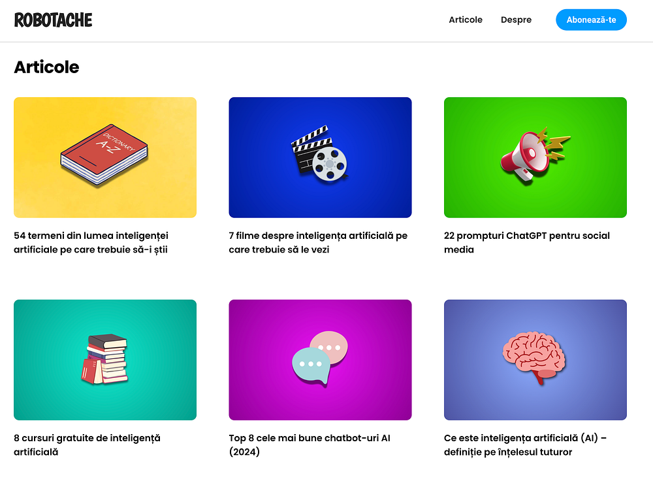Click the Abonează-te button
Image resolution: width=653 pixels, height=483 pixels.
point(591,20)
